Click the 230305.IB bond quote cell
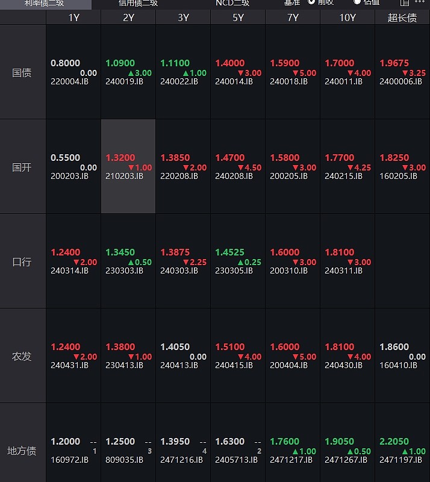This screenshot has width=430, height=482. coord(238,261)
